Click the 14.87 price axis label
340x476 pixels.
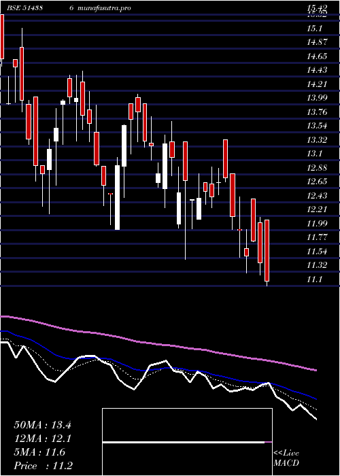tap(318, 42)
